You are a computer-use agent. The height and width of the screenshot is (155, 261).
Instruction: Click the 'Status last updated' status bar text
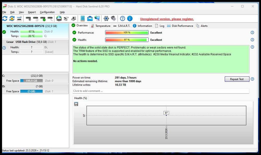[26, 151]
